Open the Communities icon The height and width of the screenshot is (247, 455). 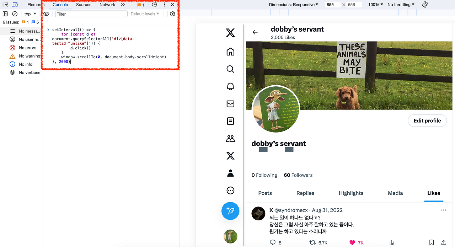point(230,139)
